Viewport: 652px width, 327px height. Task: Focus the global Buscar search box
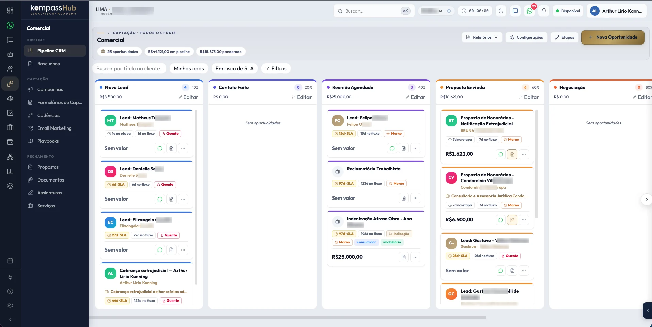[x=374, y=11]
